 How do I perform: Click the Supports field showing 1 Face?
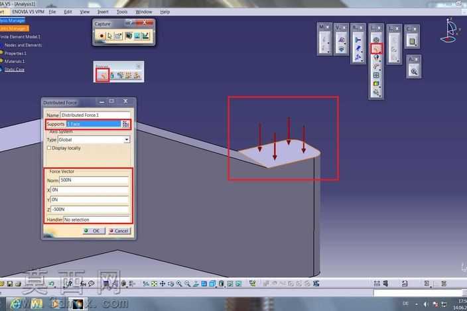pyautogui.click(x=94, y=124)
